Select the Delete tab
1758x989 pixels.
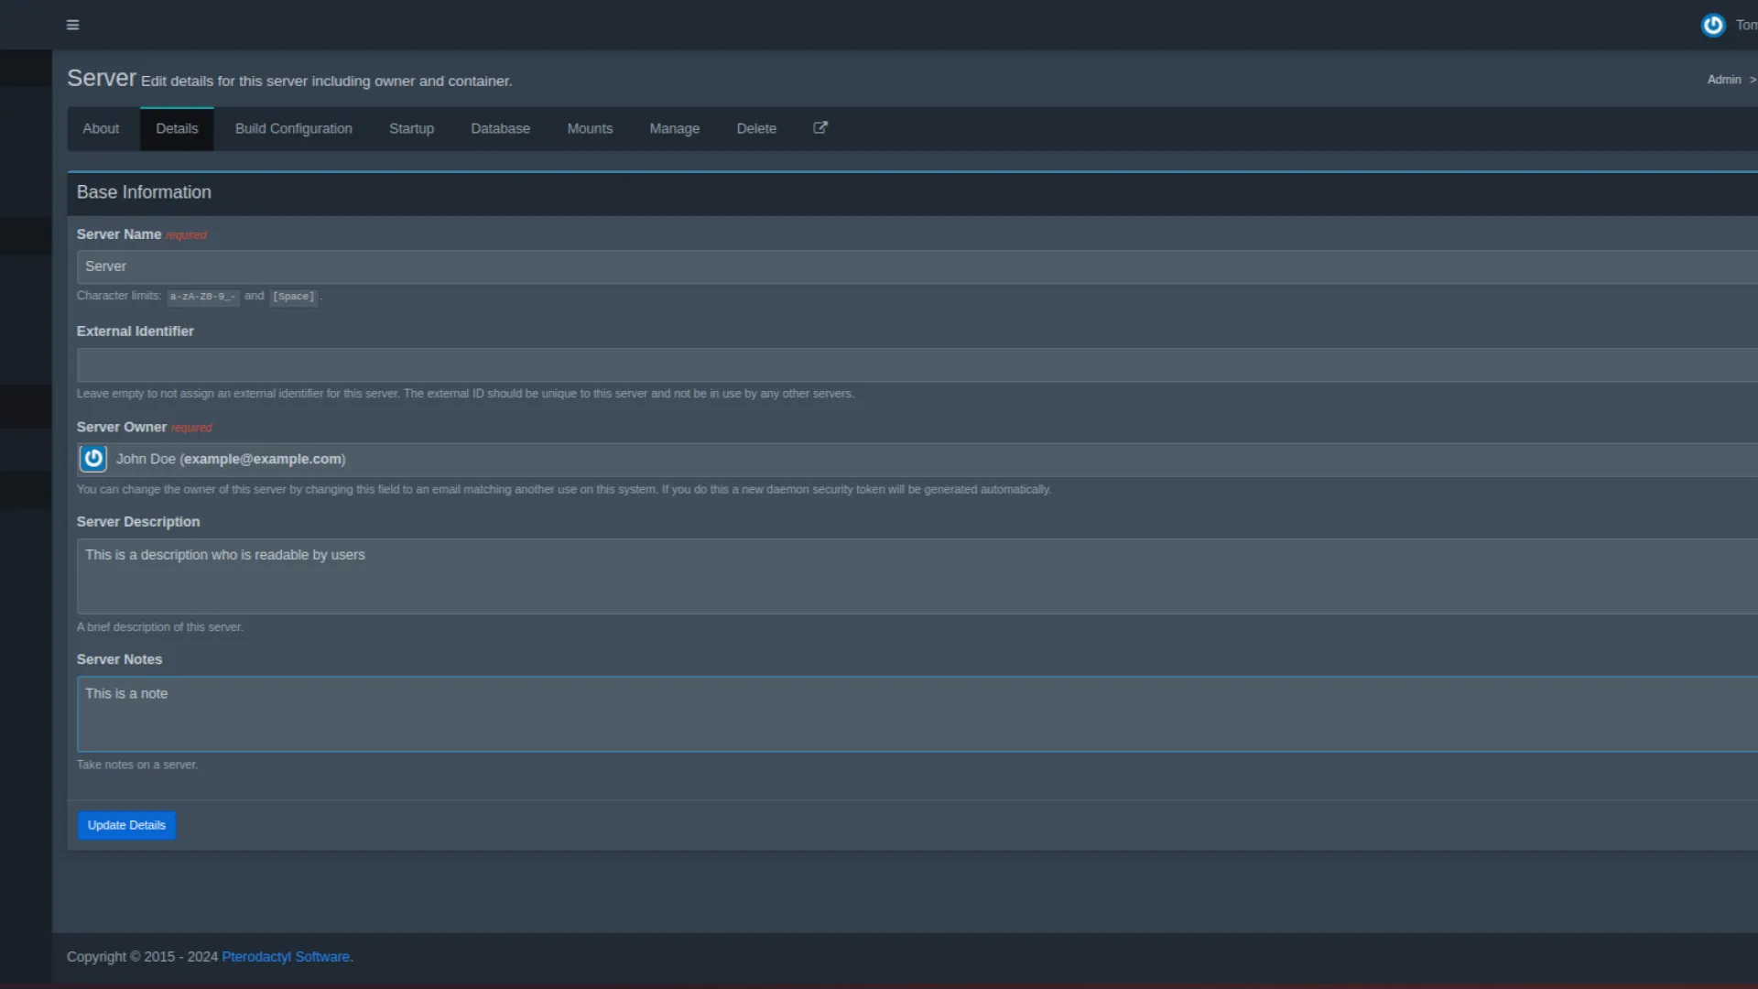coord(756,129)
